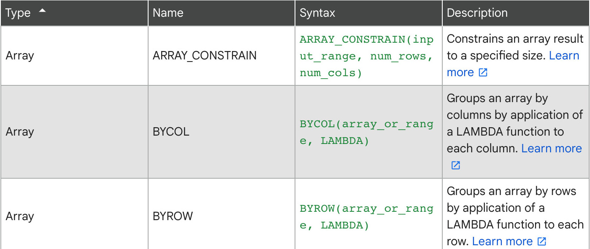Follow Learn more link for ARRAY_CONSTRAIN
This screenshot has width=590, height=249.
(513, 64)
